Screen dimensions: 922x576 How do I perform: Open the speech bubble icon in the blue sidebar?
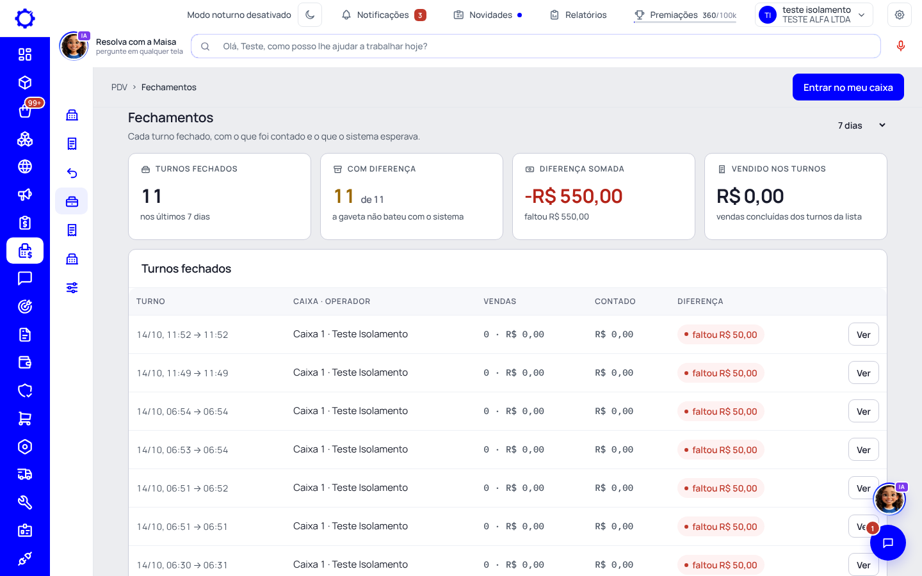click(x=25, y=278)
